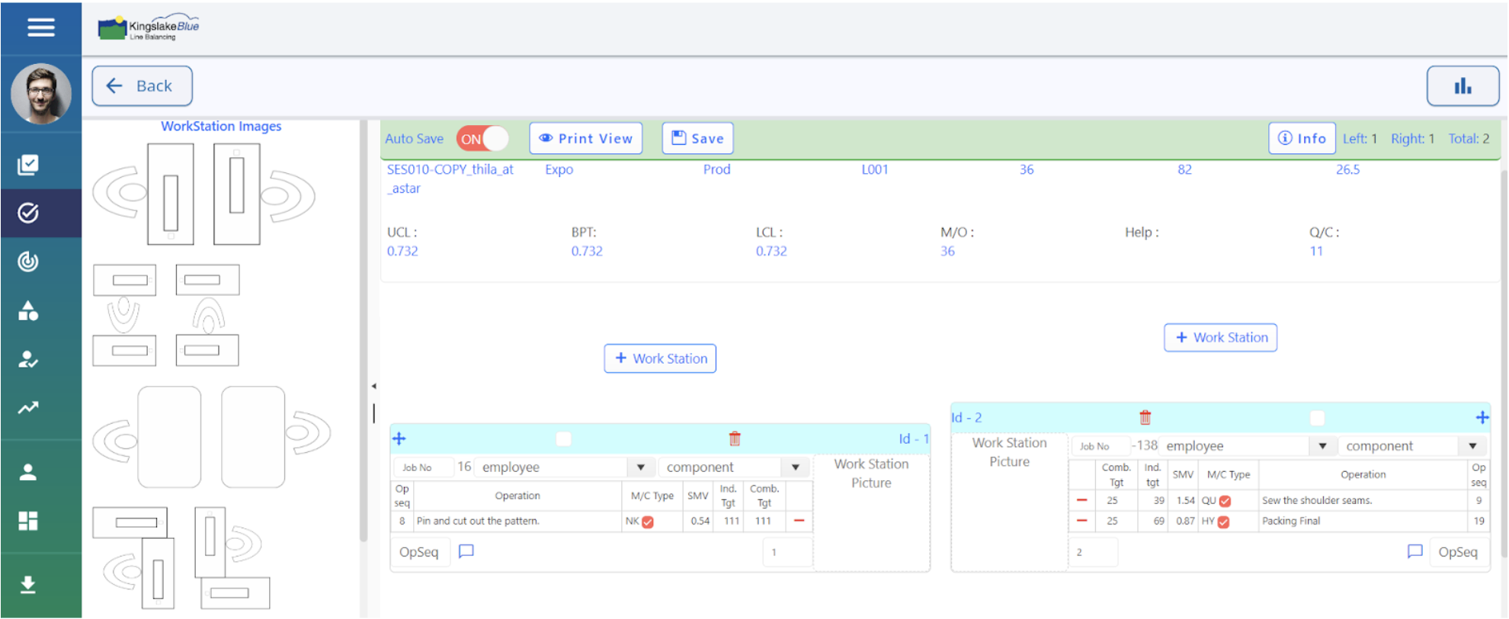Click the M/O value 36
The image size is (1509, 619).
point(947,251)
